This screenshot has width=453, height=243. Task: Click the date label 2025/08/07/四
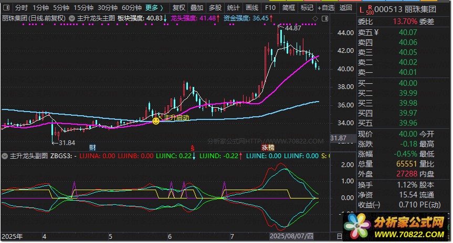point(291,237)
